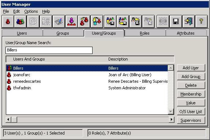
Task: Click the 3 User(s), 1 Group(s) status text
Action: coord(34,133)
